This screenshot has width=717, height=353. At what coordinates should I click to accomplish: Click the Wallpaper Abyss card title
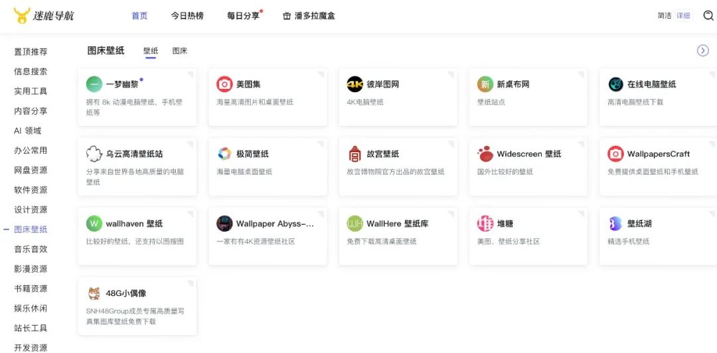(x=276, y=224)
